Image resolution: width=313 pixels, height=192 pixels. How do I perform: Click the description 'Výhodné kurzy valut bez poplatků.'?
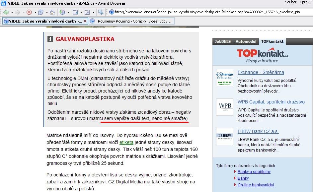[267, 81]
